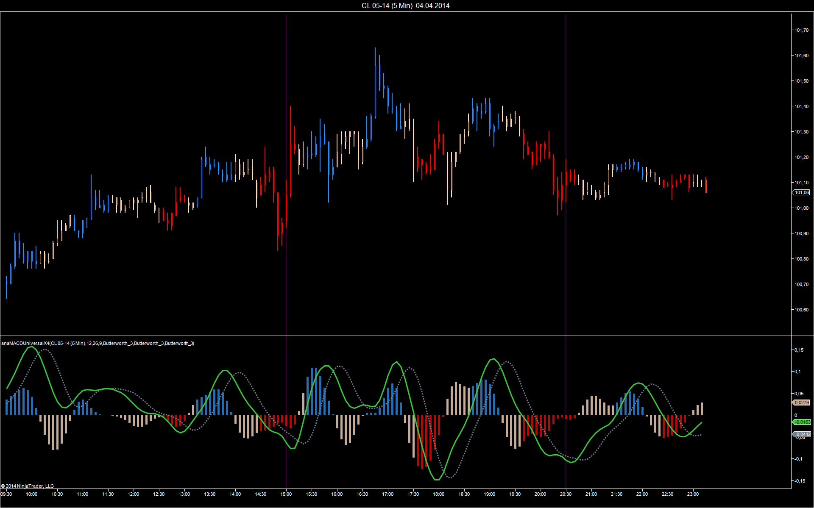Click the 100,60 price axis label
The width and height of the screenshot is (814, 508).
click(801, 310)
